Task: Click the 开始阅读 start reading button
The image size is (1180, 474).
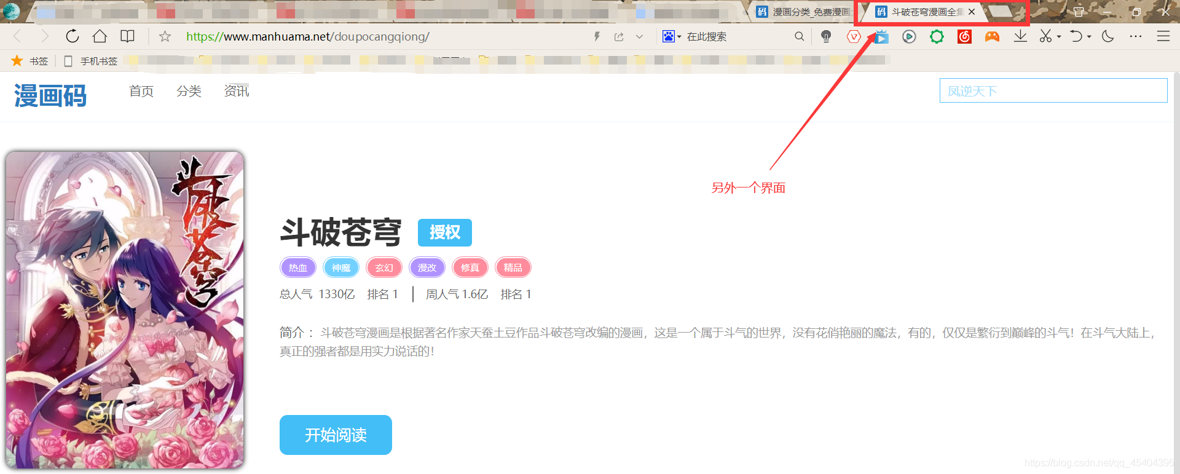Action: pyautogui.click(x=336, y=435)
